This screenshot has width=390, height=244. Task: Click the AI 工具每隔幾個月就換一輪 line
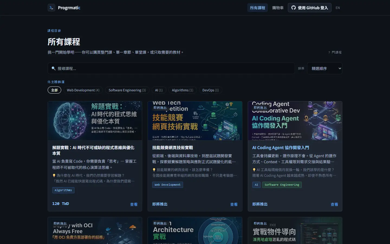(293, 170)
